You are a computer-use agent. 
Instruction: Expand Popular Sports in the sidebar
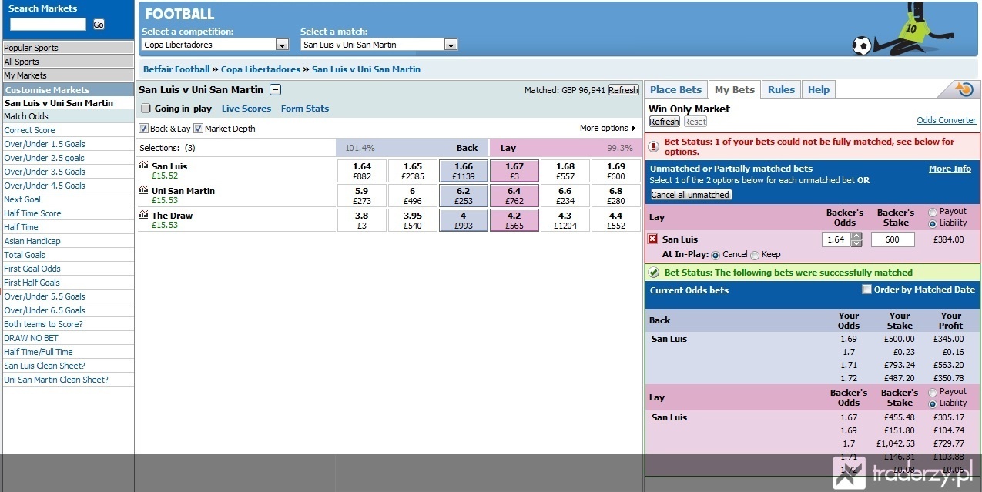[x=68, y=48]
